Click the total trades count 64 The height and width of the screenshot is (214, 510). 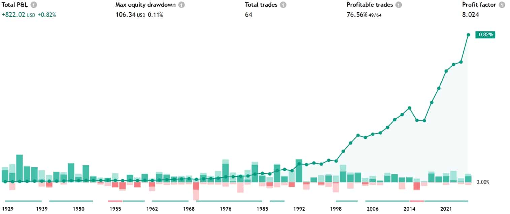click(248, 14)
